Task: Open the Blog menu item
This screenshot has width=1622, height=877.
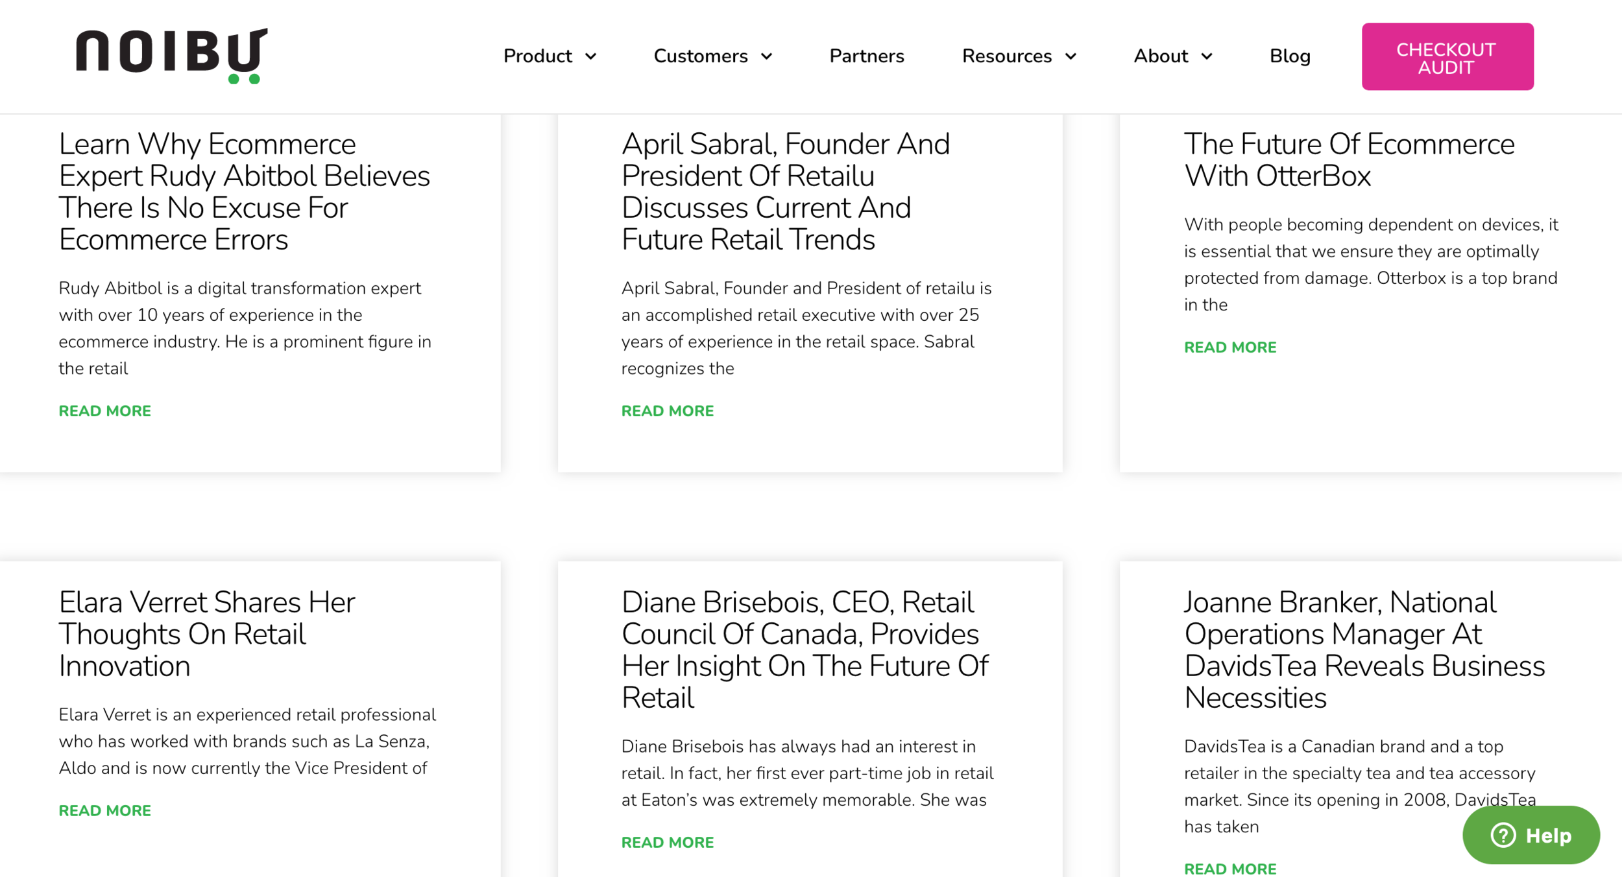Action: click(x=1290, y=56)
